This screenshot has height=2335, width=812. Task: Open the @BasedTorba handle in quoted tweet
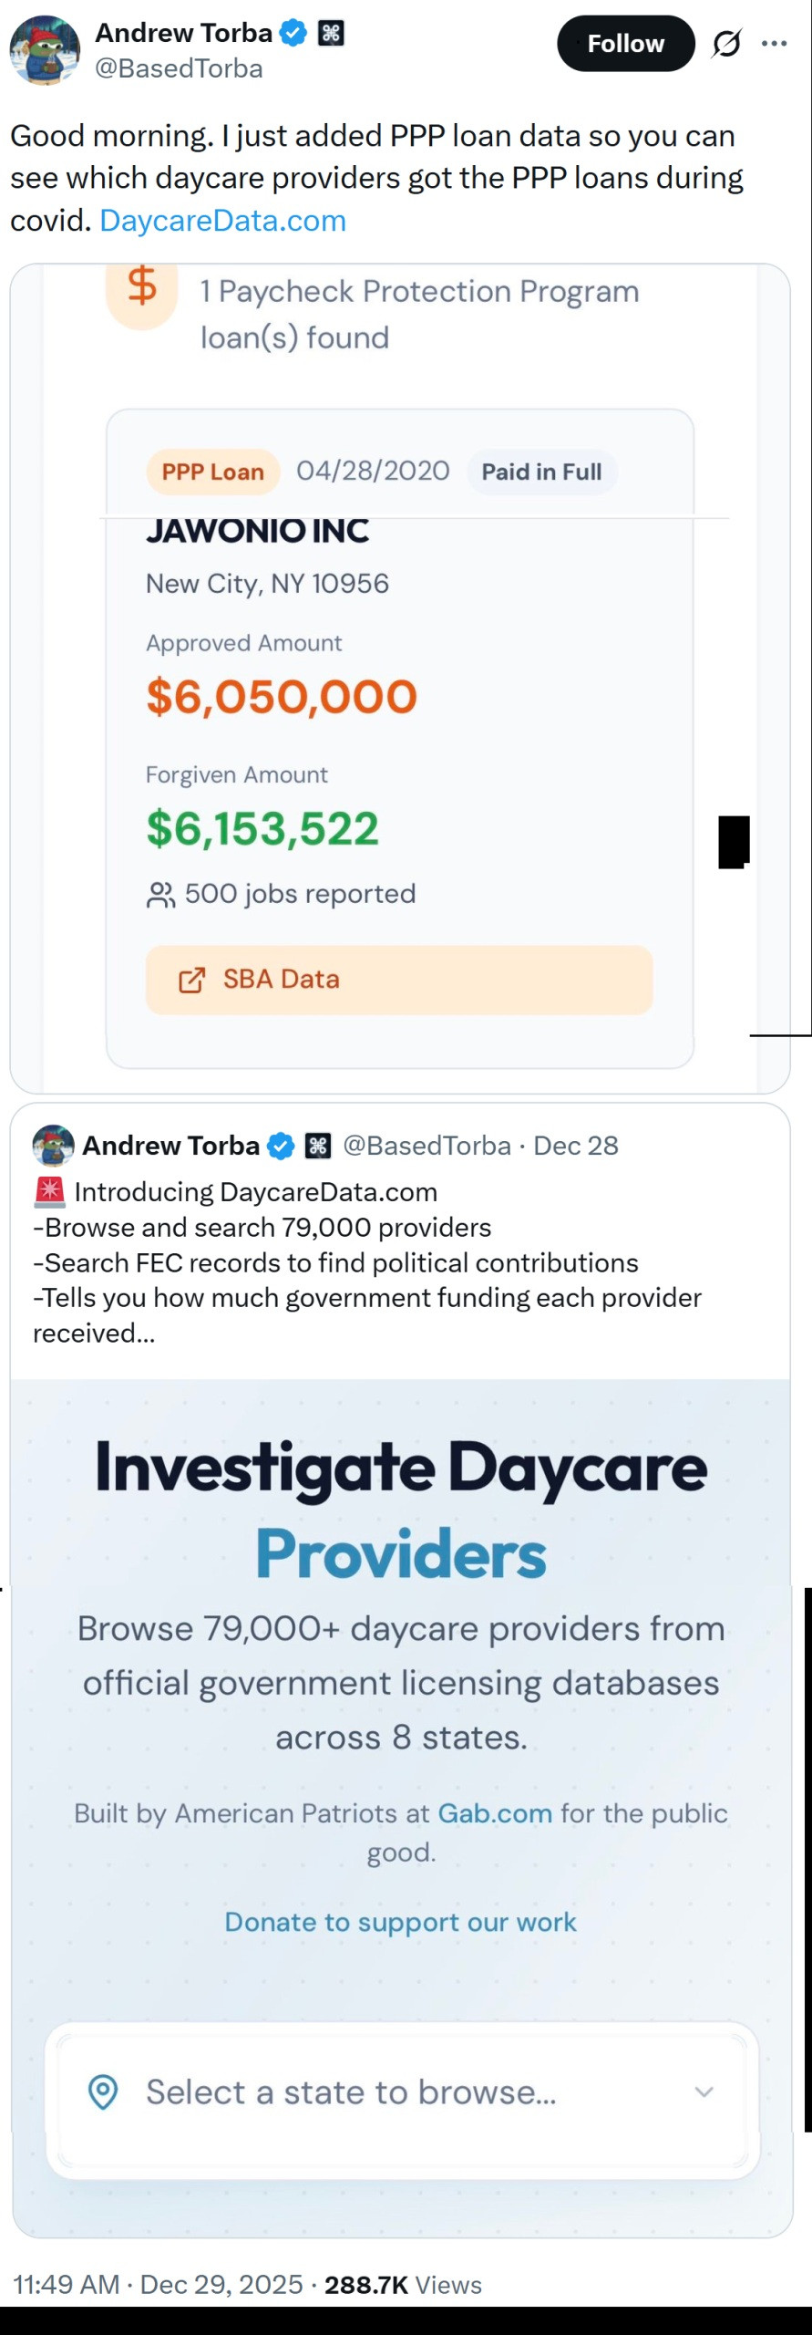tap(427, 1146)
